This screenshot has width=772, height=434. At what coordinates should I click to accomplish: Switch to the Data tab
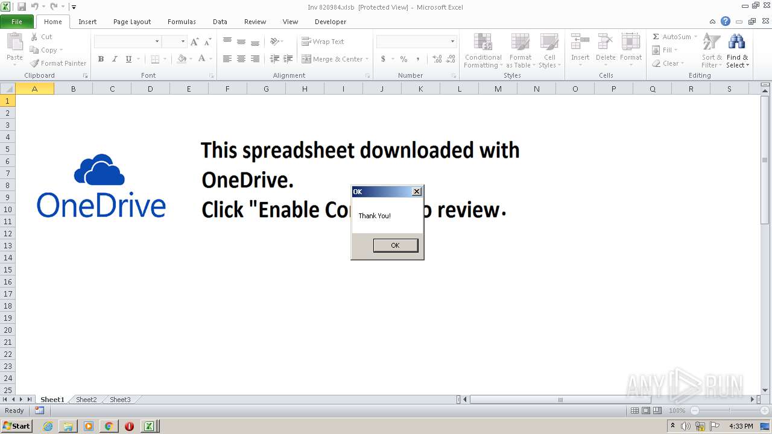(220, 22)
